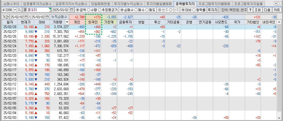Click cumulative total -3,055 for 기관계

[109, 17]
